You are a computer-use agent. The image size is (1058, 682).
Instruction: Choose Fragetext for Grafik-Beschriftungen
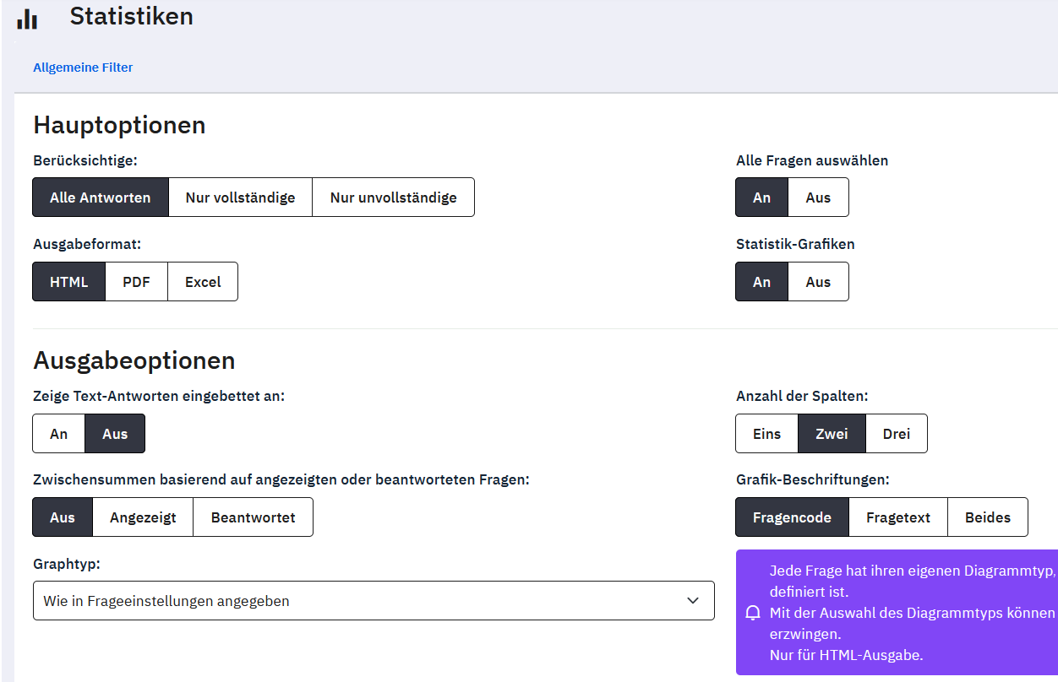pyautogui.click(x=898, y=517)
